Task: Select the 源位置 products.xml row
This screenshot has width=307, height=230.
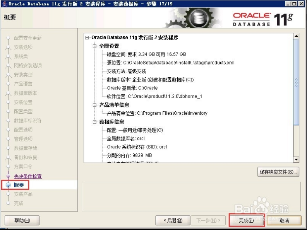Action: [x=170, y=63]
